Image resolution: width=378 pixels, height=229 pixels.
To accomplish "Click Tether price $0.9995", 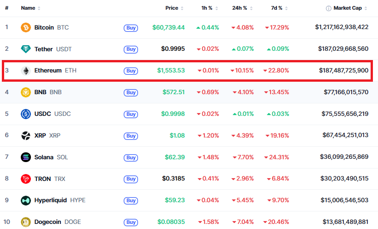I will pos(173,49).
